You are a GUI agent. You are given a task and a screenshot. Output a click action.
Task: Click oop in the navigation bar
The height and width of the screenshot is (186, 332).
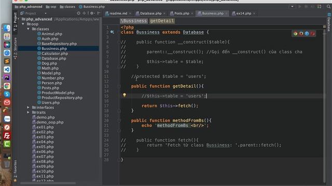pos(51,7)
